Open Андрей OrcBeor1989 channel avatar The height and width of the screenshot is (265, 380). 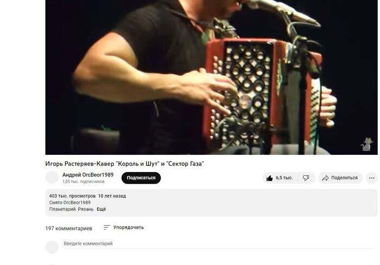point(52,178)
